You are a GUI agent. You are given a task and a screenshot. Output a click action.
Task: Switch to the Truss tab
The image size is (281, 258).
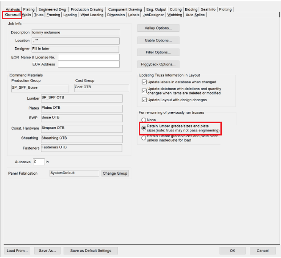click(39, 15)
